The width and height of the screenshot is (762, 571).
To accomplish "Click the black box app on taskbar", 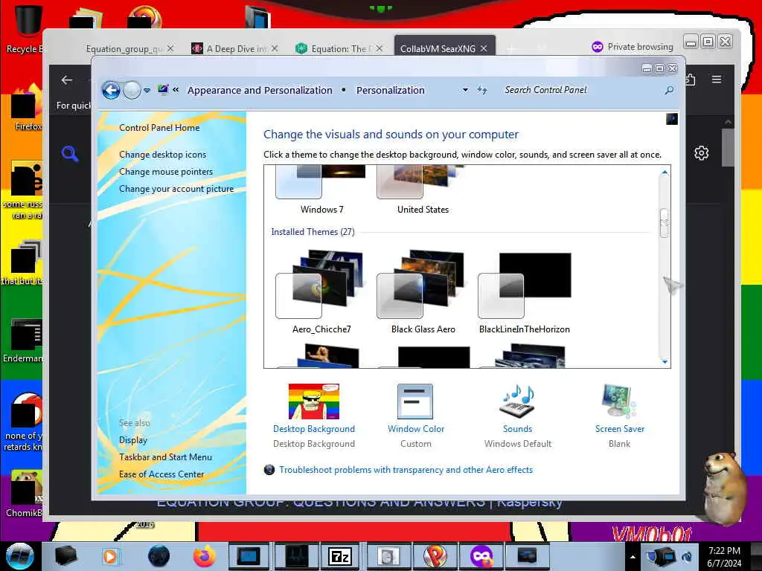I will (x=65, y=556).
